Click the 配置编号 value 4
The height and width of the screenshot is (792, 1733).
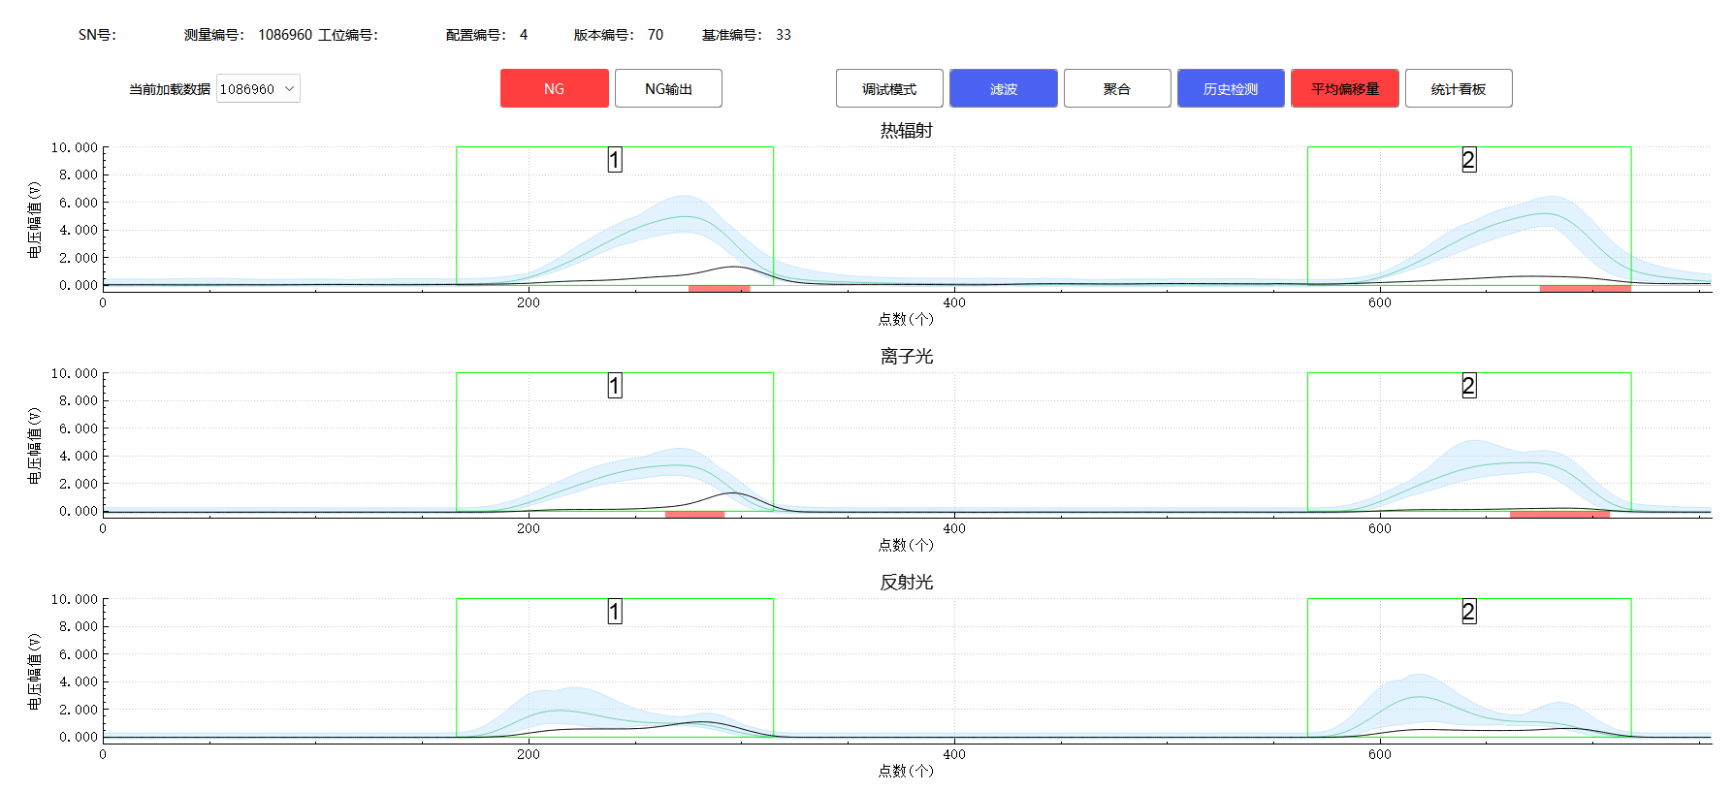click(524, 35)
